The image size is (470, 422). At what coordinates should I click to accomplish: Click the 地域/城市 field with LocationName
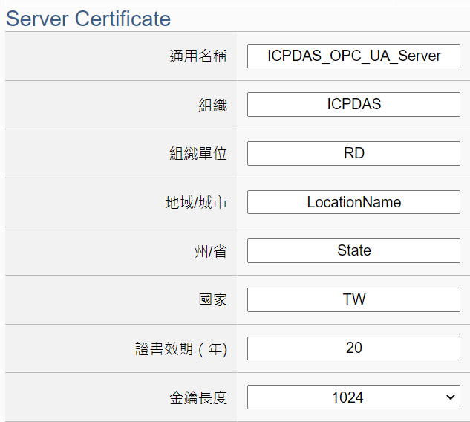point(353,202)
